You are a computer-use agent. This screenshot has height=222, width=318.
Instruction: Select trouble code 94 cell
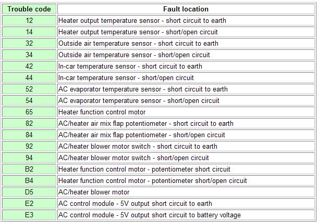click(29, 158)
